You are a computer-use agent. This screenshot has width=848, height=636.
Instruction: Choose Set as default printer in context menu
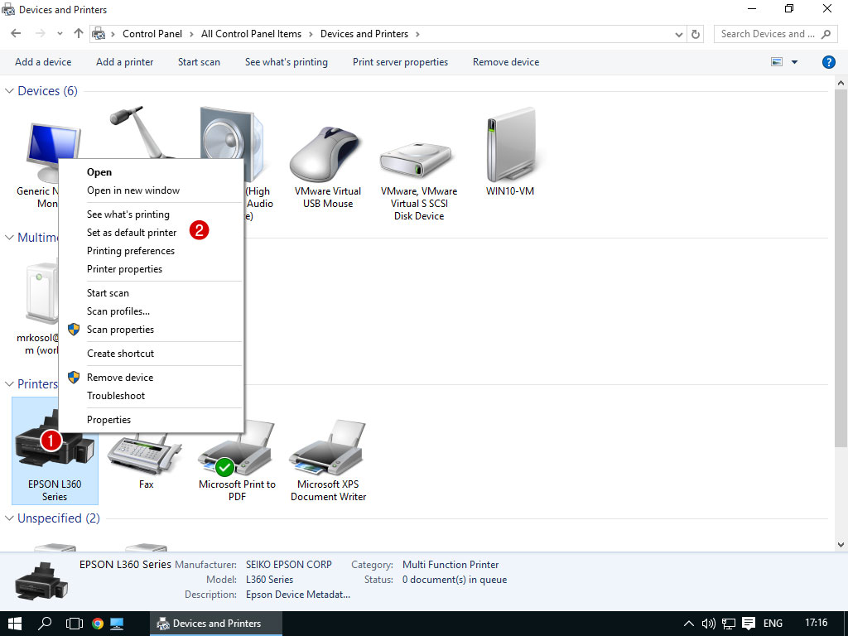click(132, 233)
